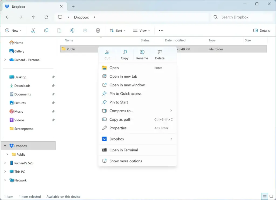276x200 pixels.
Task: Open Screenpresso in the sidebar
Action: click(x=24, y=129)
